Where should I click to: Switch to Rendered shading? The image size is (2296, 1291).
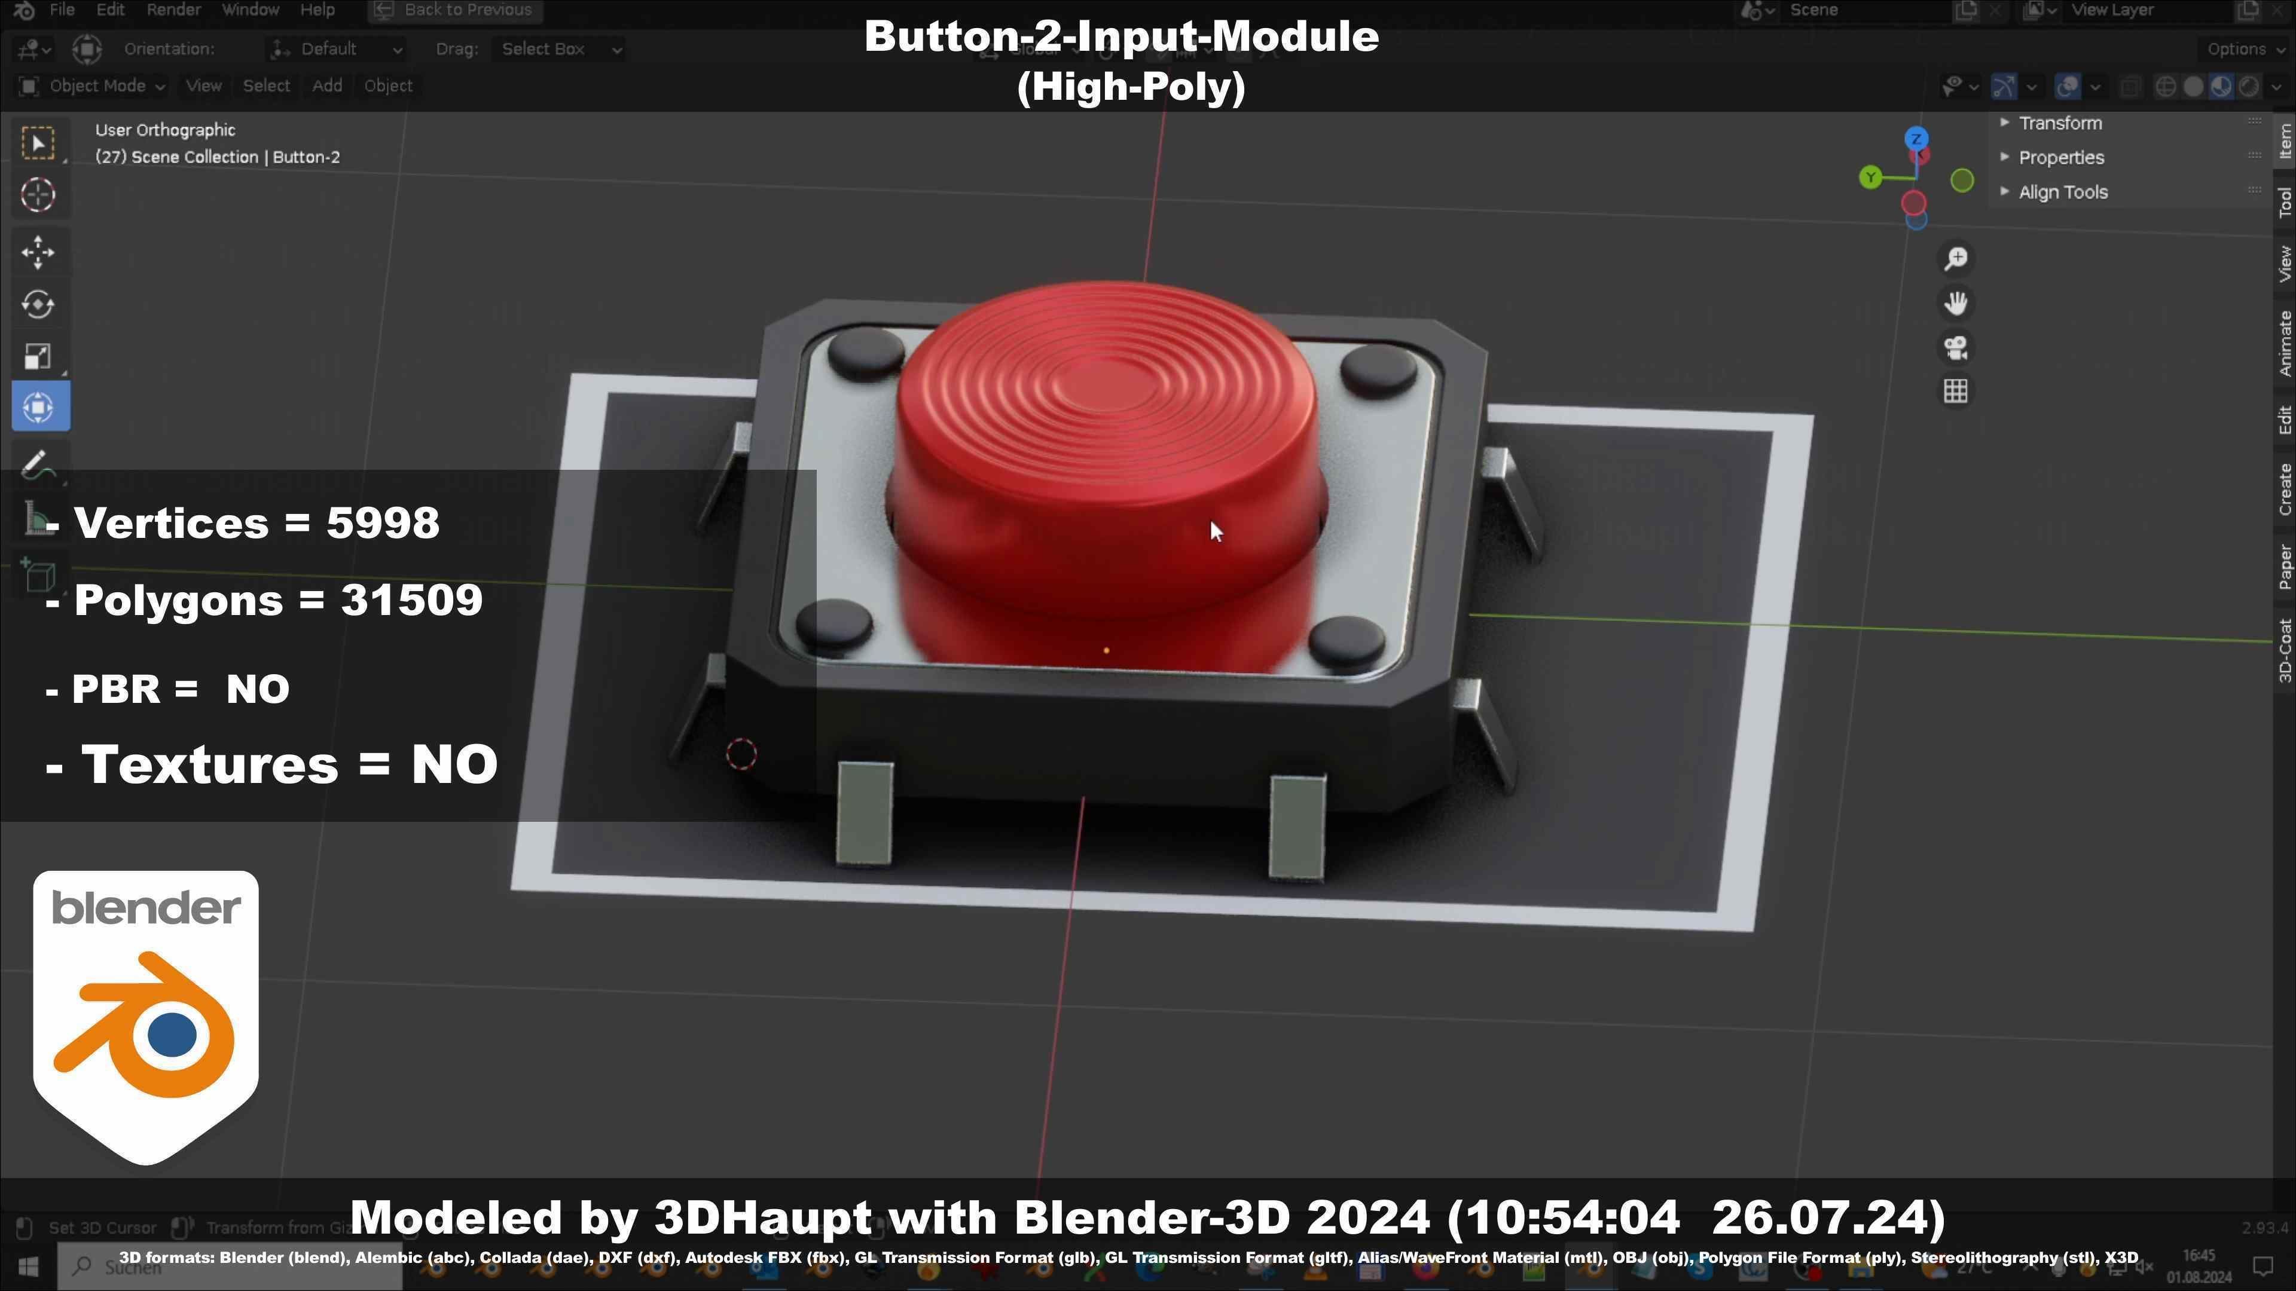tap(2249, 87)
